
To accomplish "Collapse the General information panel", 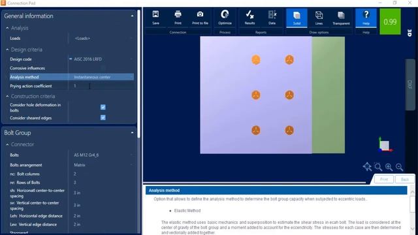I will click(x=132, y=16).
